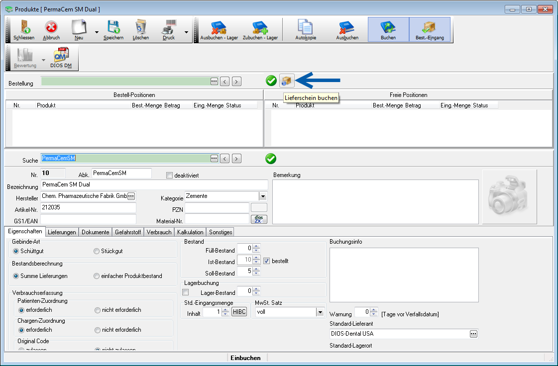Go to previous Bestellung entry
The height and width of the screenshot is (366, 558).
[224, 82]
